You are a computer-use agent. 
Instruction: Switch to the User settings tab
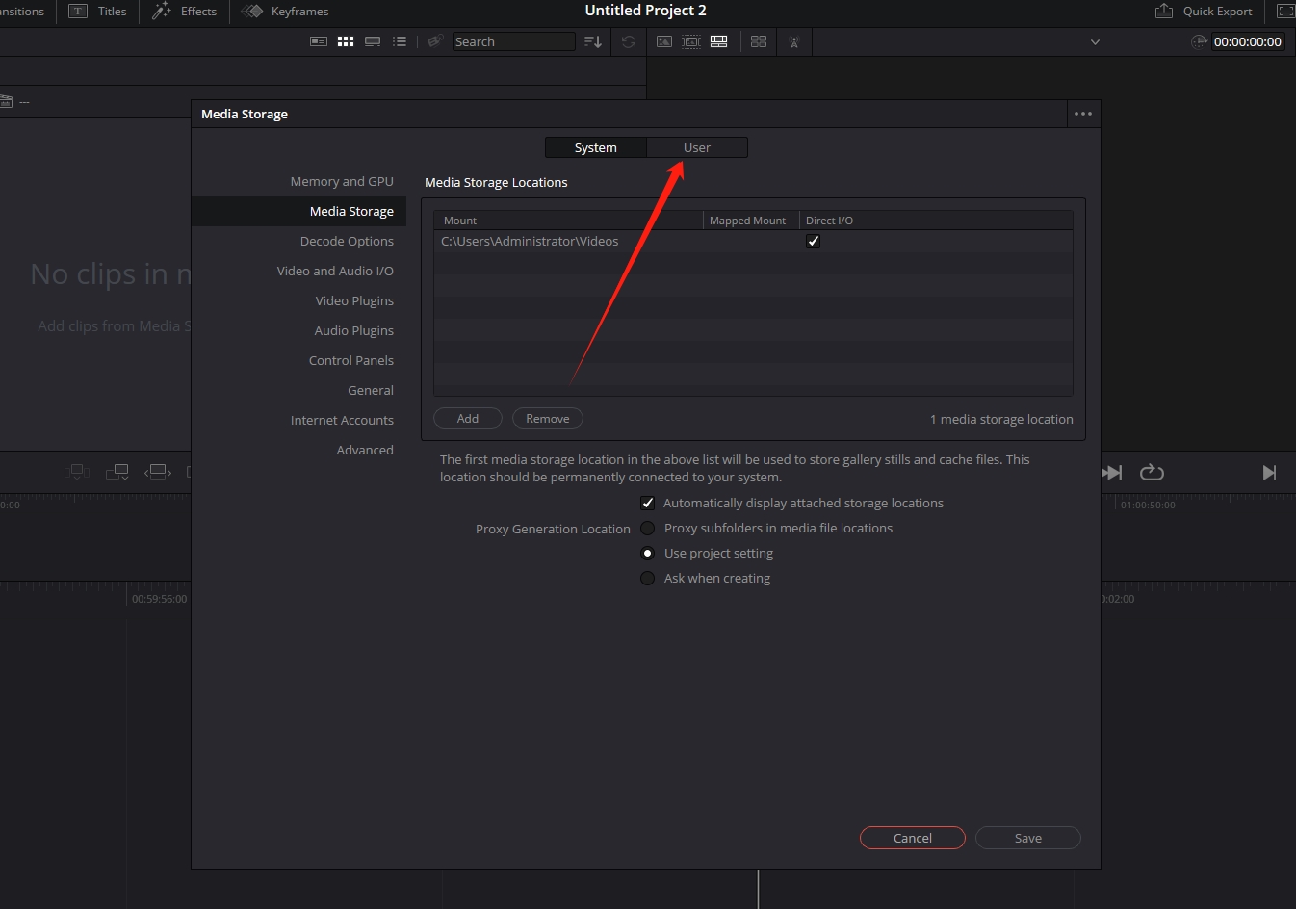696,146
